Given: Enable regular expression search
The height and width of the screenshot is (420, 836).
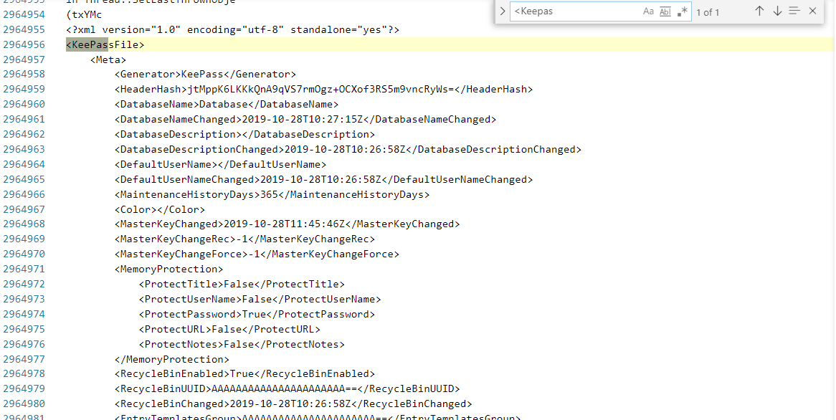Looking at the screenshot, I should coord(683,11).
